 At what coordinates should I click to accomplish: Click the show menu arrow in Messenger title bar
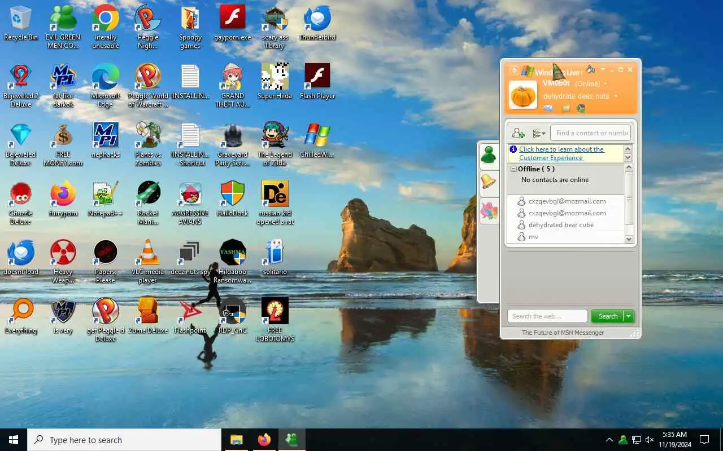click(x=603, y=70)
